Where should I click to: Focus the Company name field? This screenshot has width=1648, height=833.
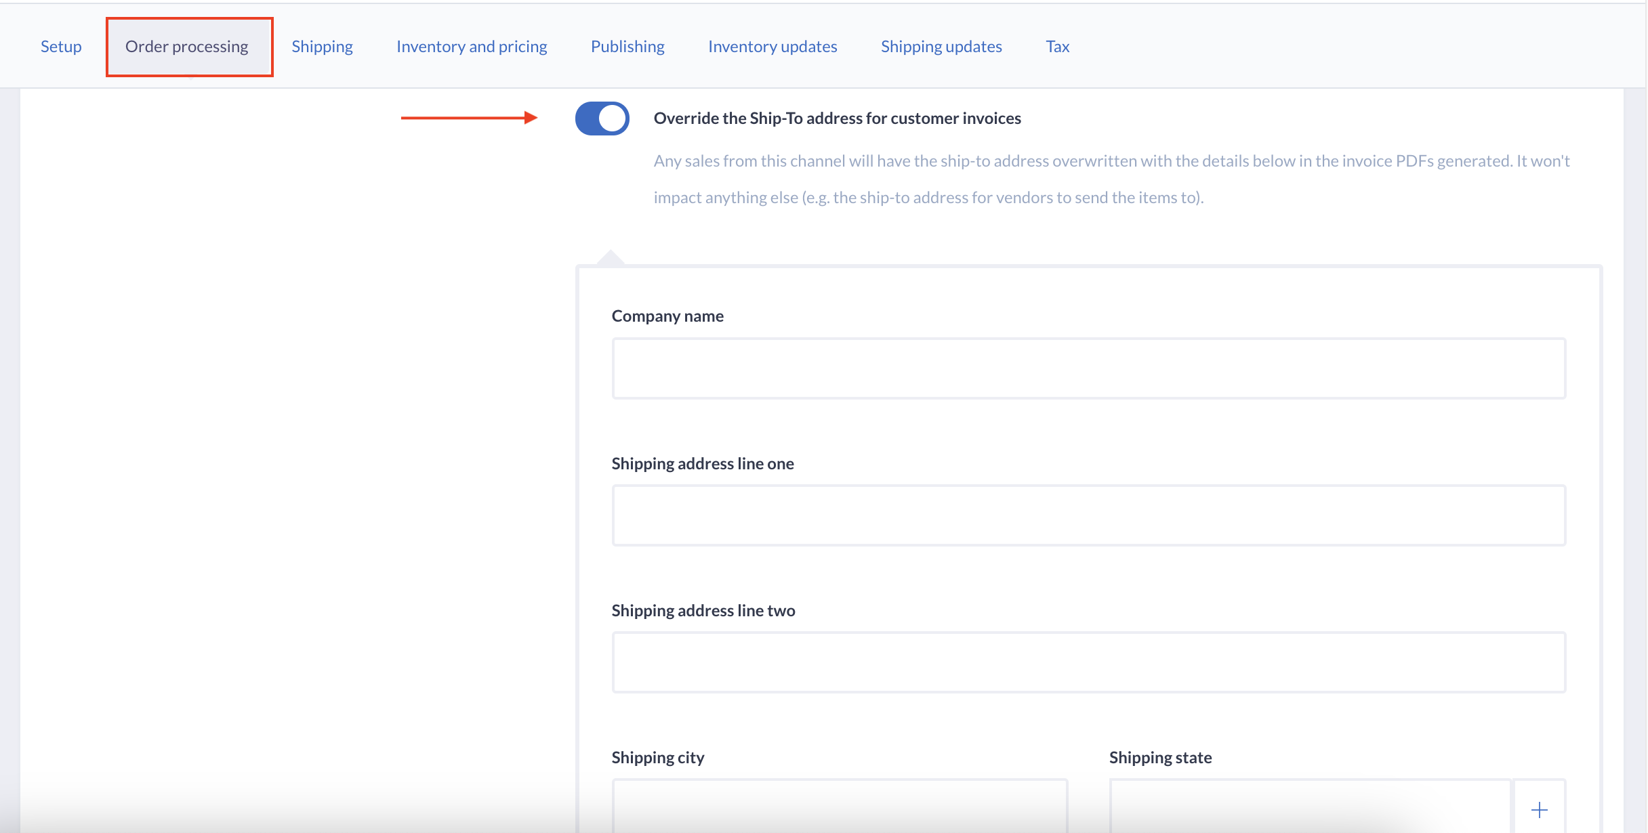1089,368
